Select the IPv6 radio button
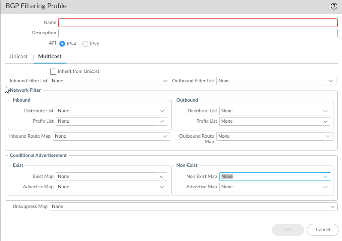Viewport: 342px width, 241px height. click(85, 44)
